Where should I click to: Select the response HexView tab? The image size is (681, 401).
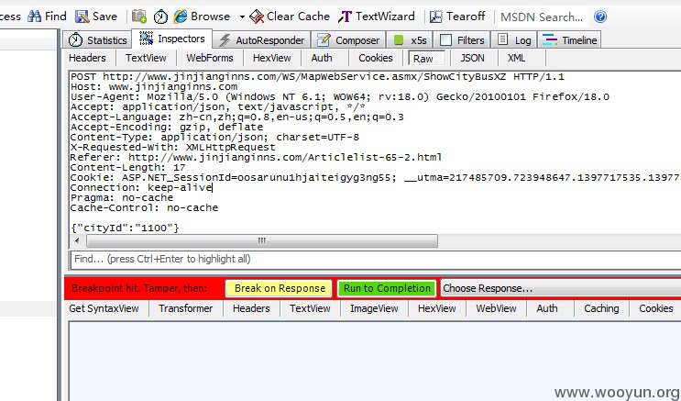(437, 308)
